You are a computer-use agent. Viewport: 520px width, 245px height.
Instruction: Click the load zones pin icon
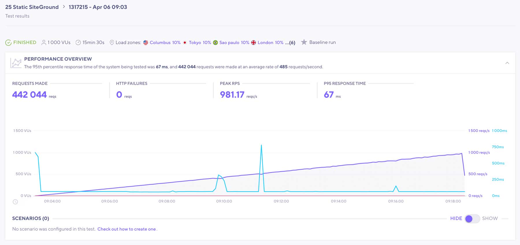point(112,42)
